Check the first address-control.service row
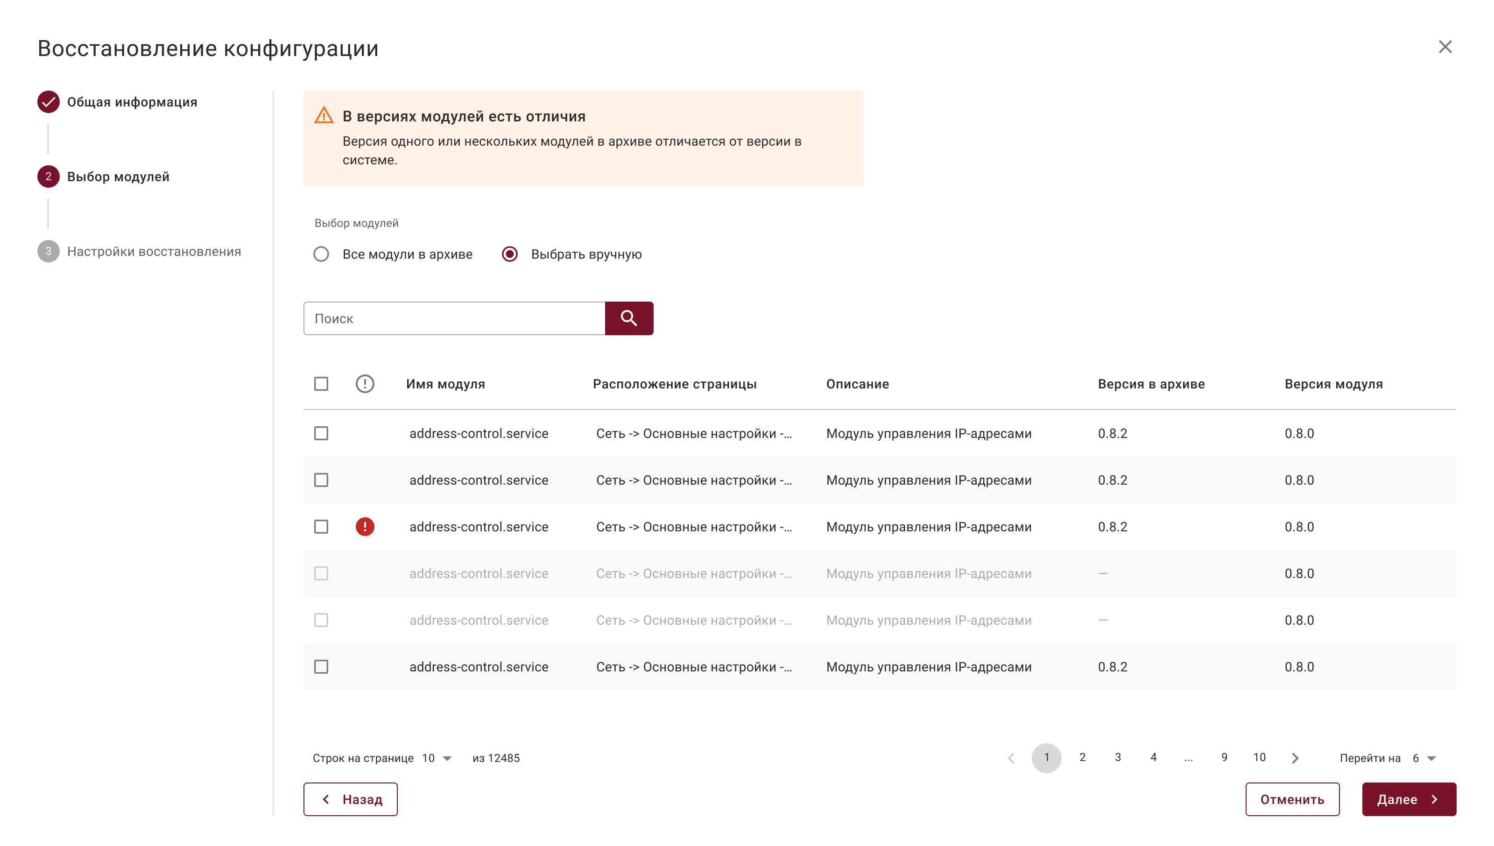The image size is (1494, 846). (321, 433)
